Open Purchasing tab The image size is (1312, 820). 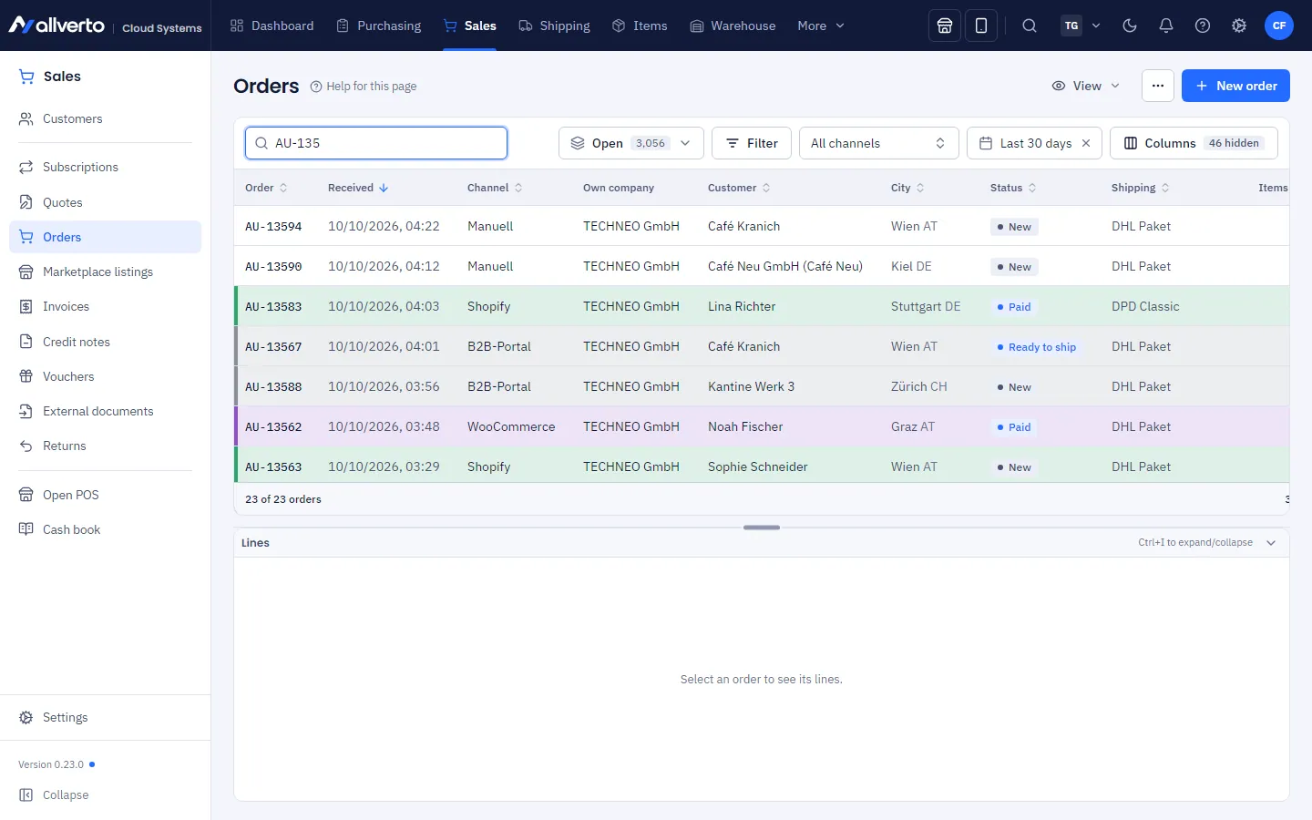tap(379, 26)
